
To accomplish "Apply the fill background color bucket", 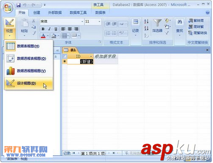I will pos(54,36).
